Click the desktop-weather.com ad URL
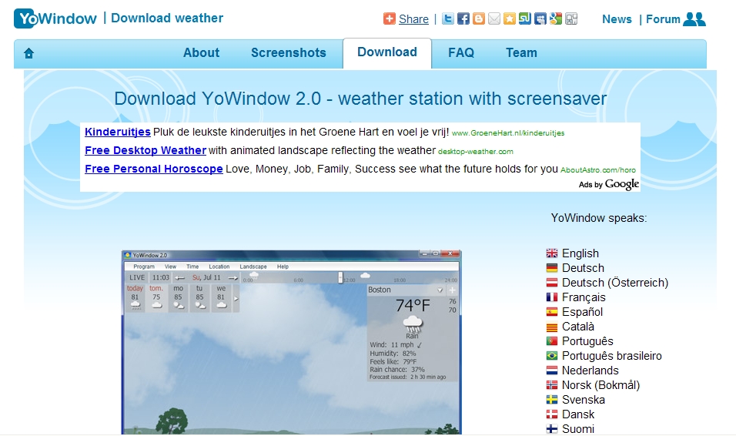The height and width of the screenshot is (436, 736). click(476, 151)
